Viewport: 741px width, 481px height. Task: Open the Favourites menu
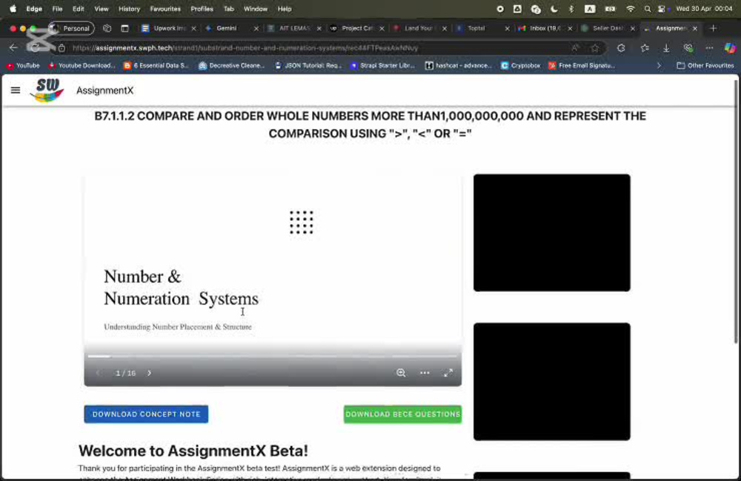pyautogui.click(x=165, y=8)
